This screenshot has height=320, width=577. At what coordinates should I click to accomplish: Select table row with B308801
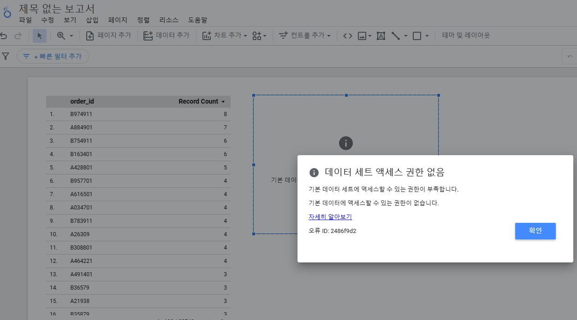pos(138,248)
